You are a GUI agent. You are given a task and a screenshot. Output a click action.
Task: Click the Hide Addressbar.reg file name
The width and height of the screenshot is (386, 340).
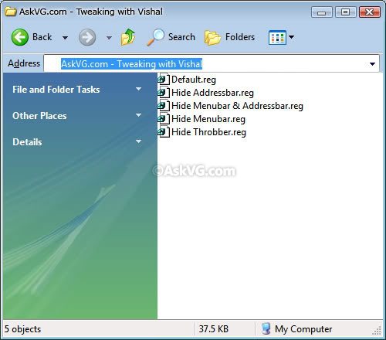point(212,93)
